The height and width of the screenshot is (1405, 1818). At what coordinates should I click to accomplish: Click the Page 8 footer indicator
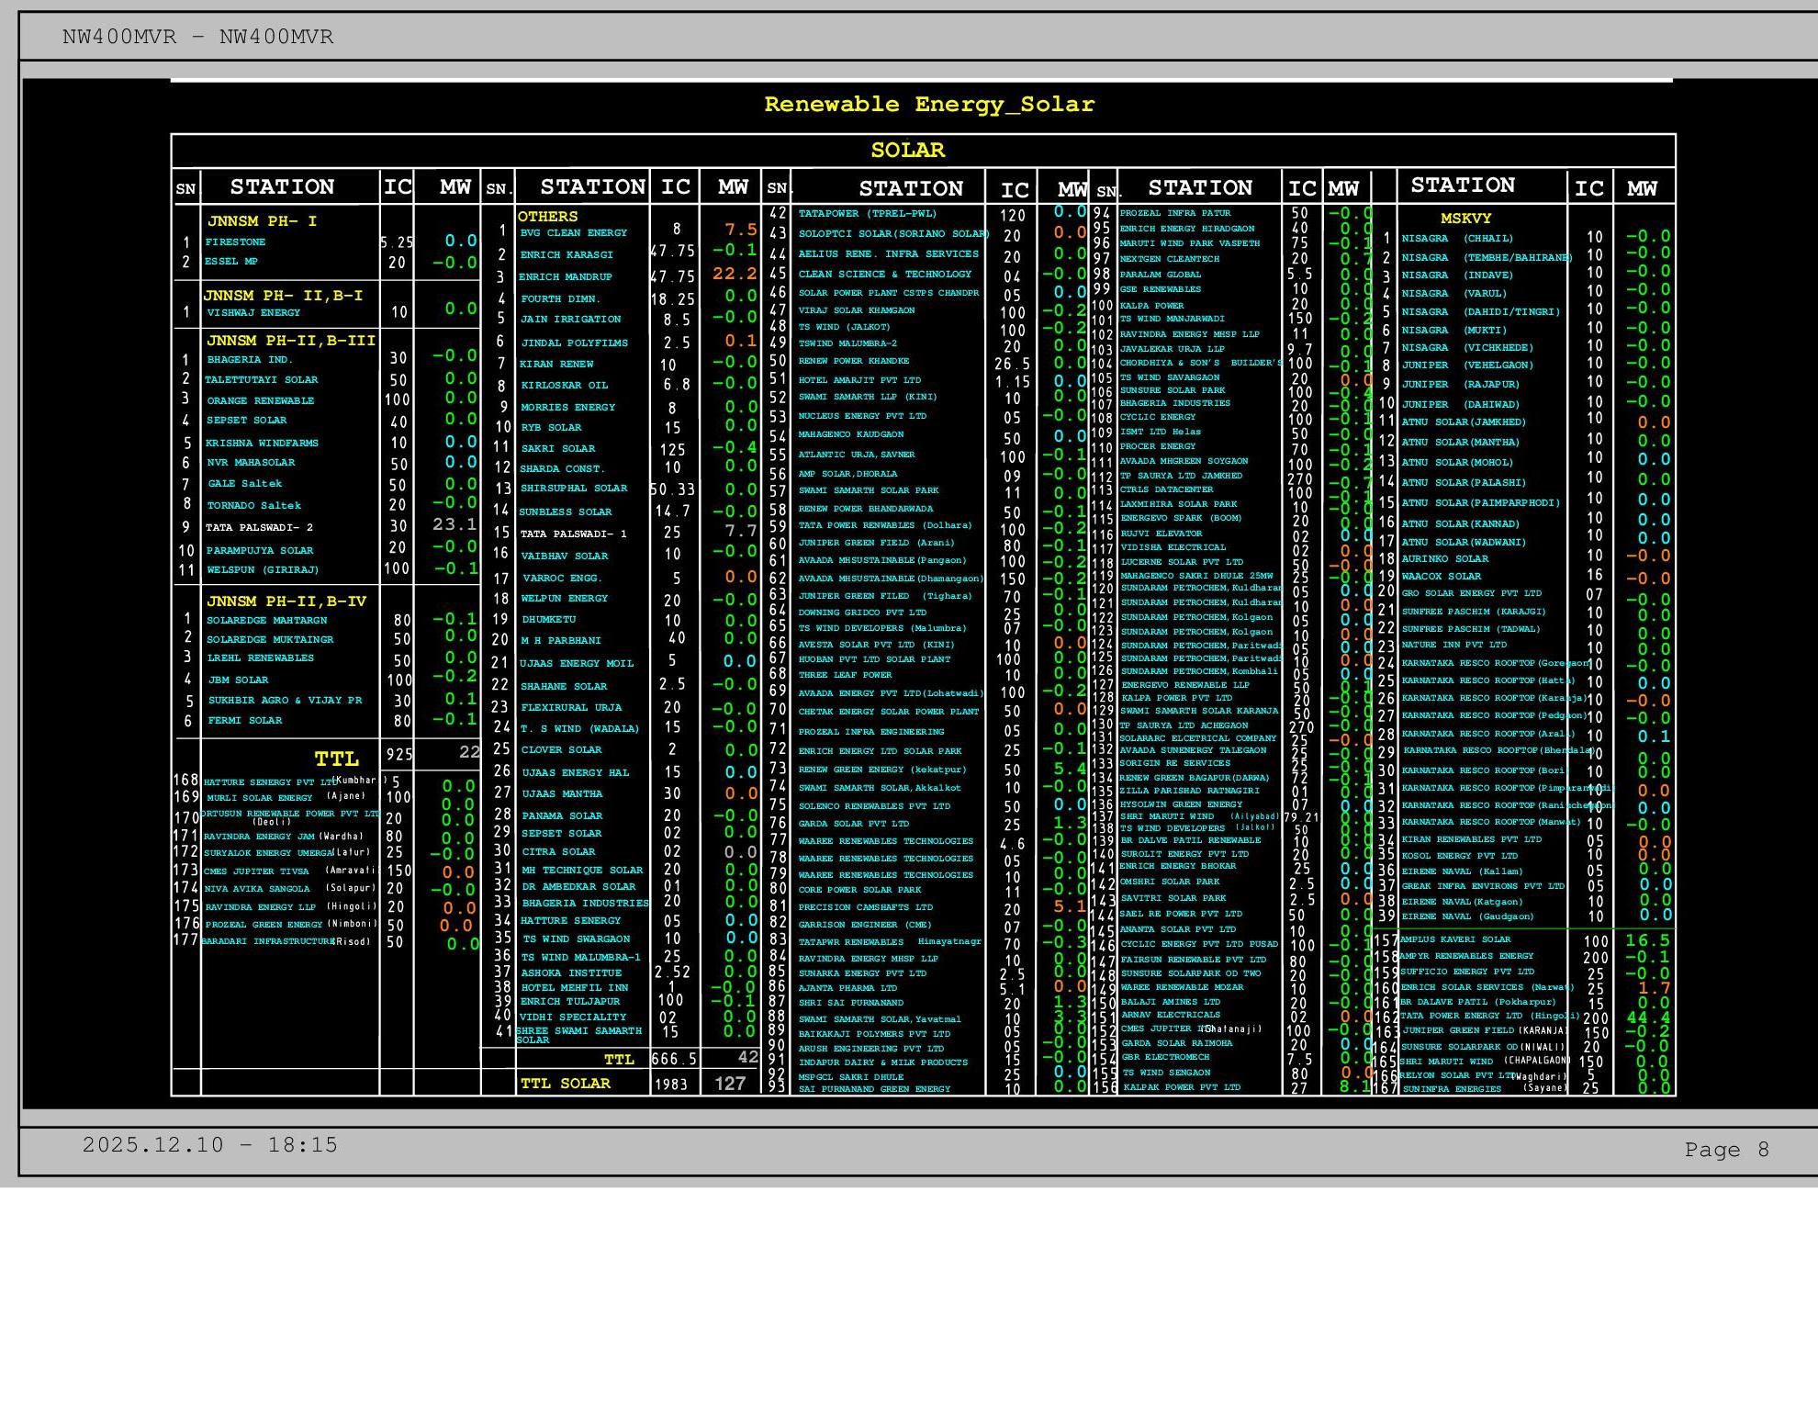click(1725, 1150)
